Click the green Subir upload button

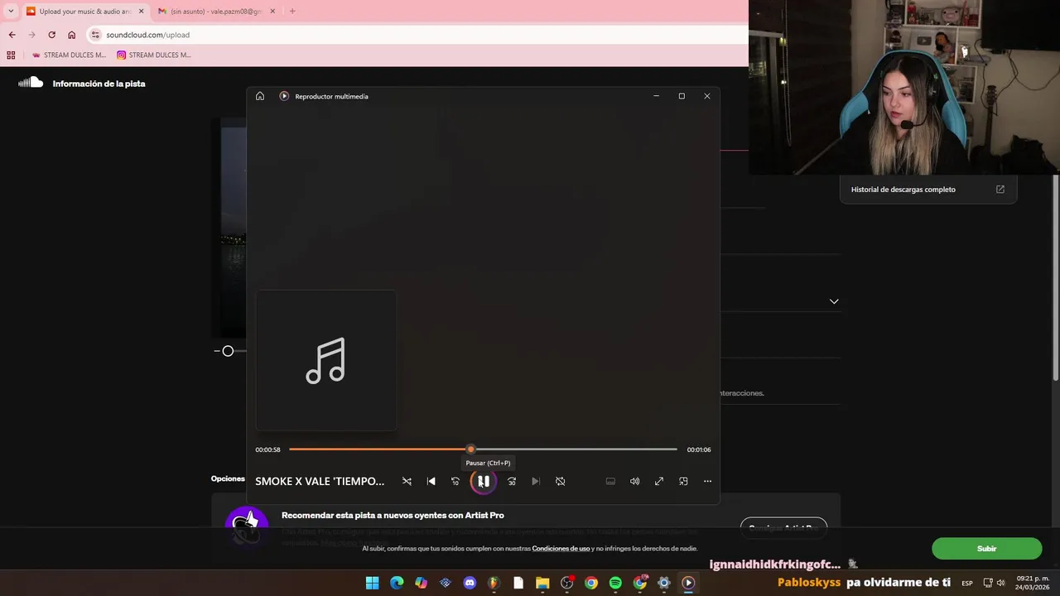pyautogui.click(x=986, y=549)
